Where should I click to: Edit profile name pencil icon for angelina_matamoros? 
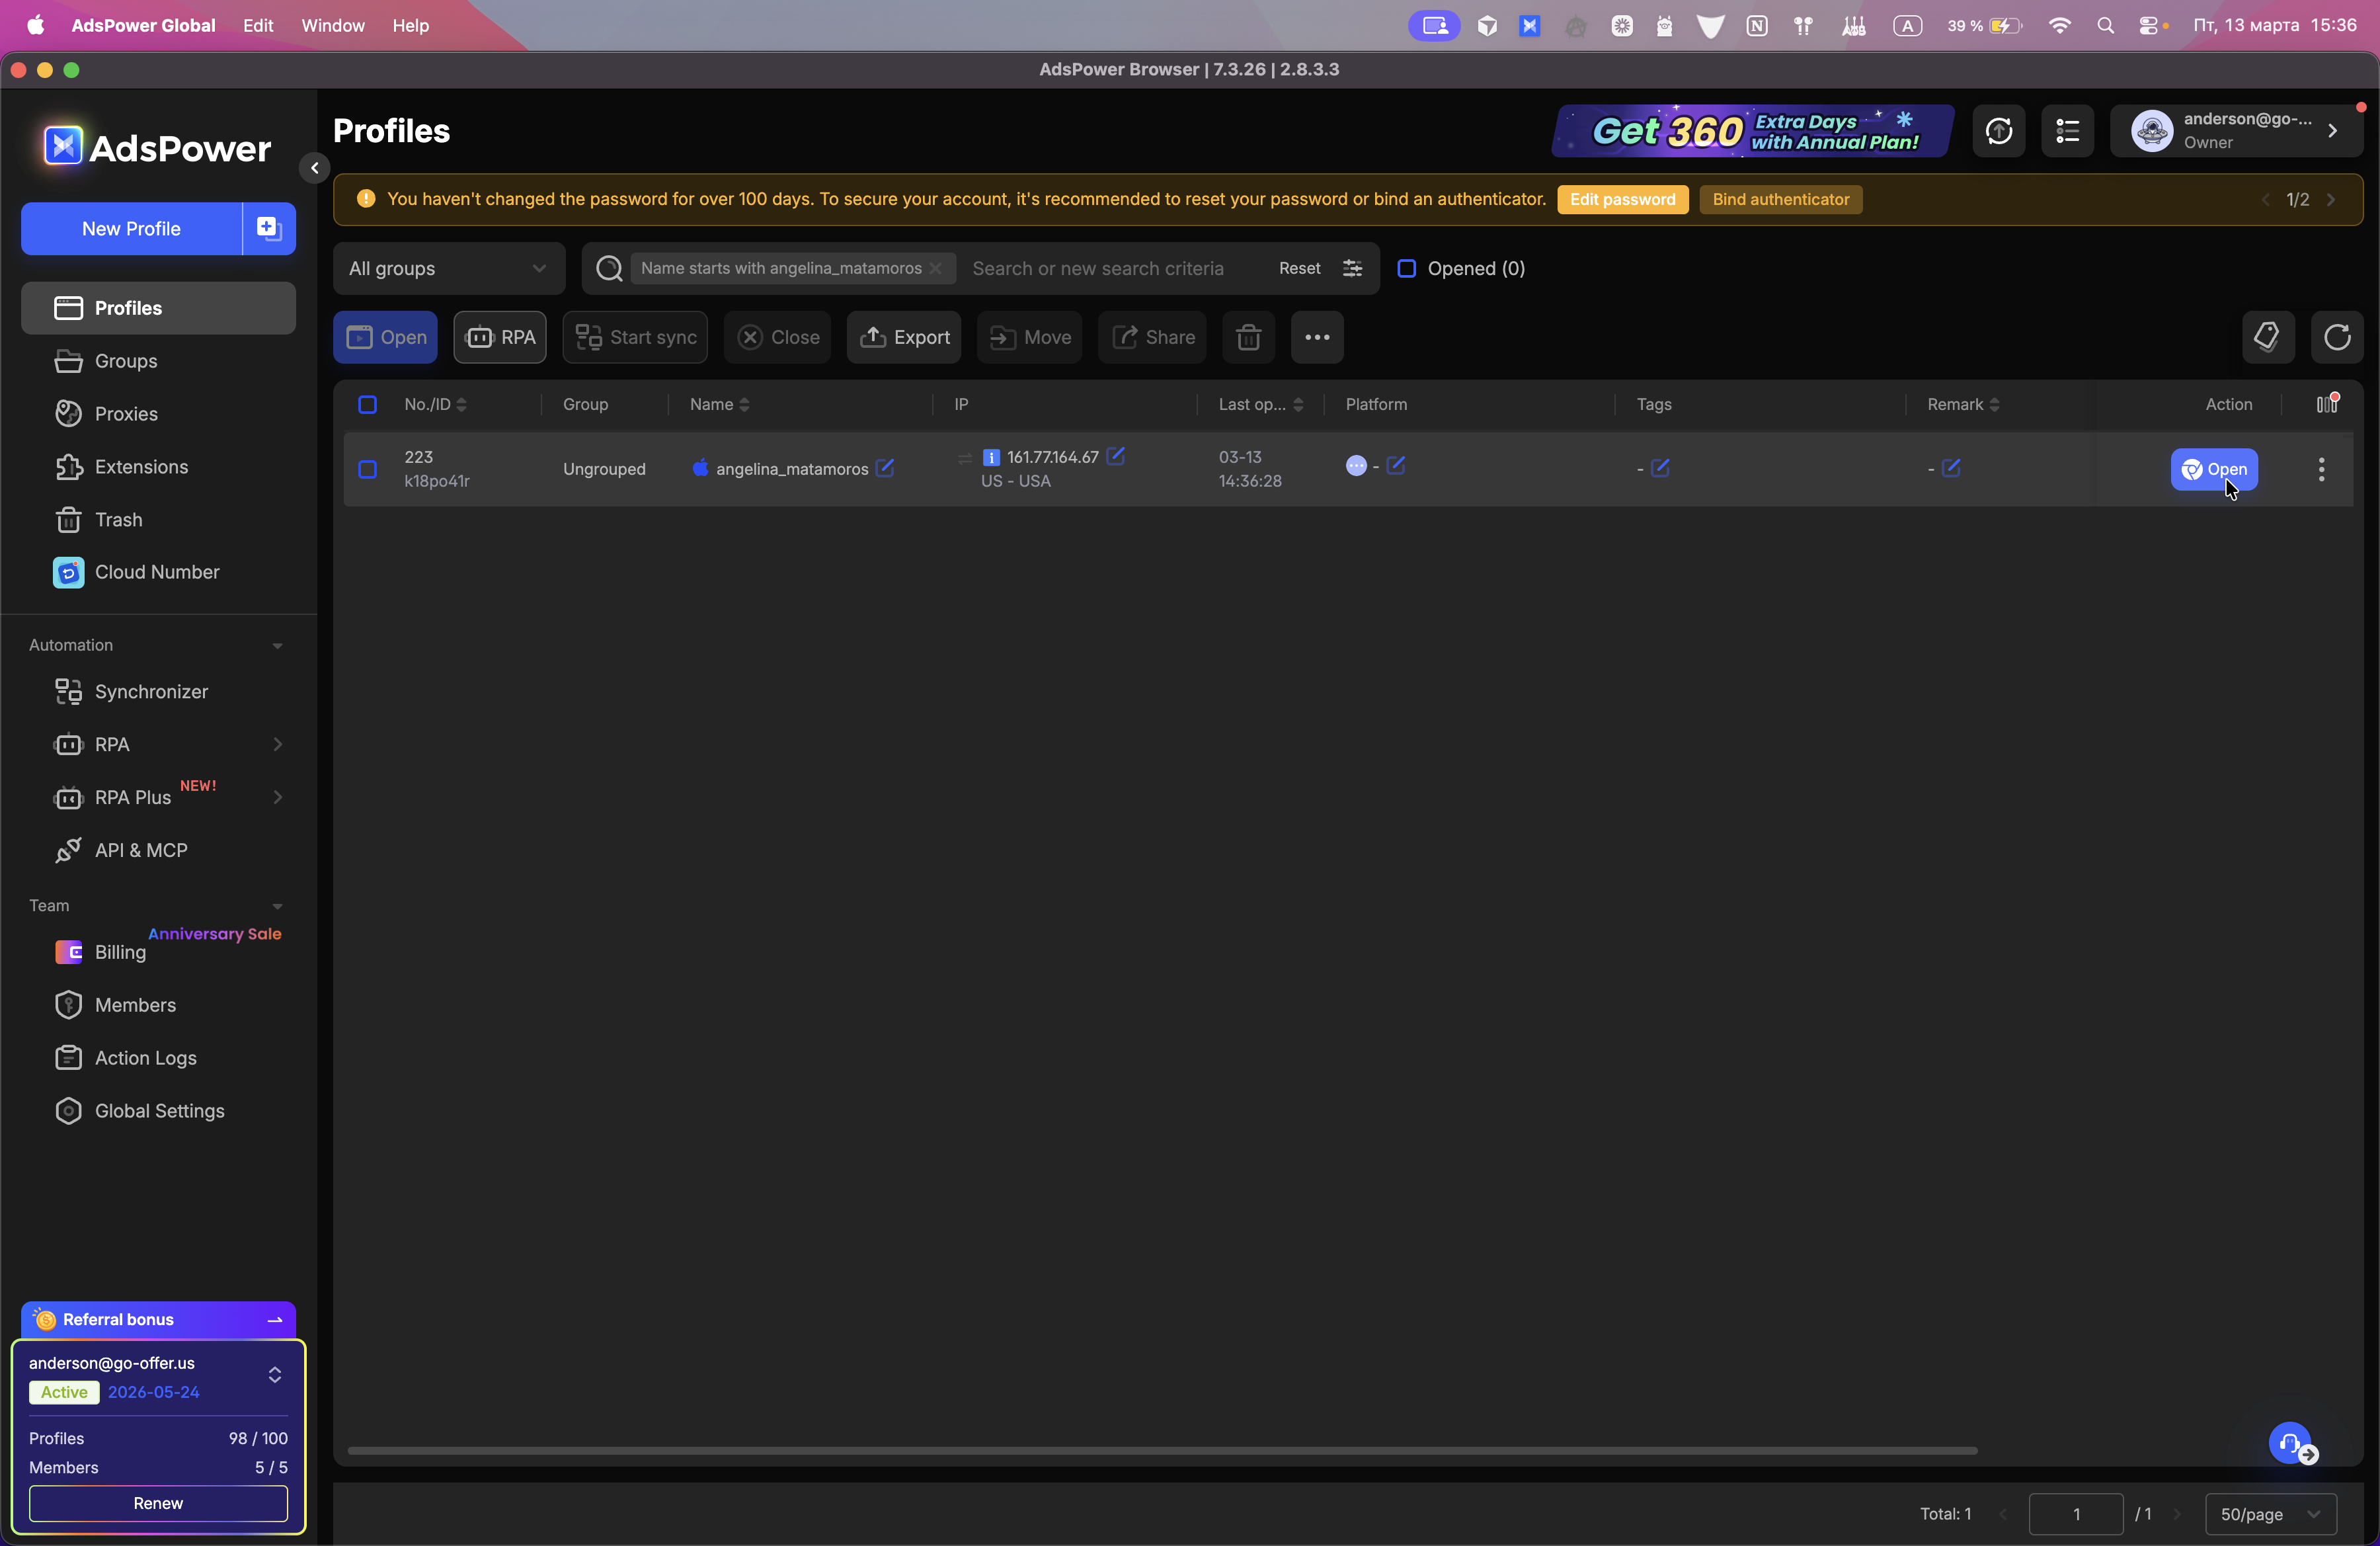click(x=885, y=468)
